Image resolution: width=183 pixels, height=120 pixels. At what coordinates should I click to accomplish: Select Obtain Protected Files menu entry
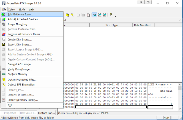tap(32, 80)
